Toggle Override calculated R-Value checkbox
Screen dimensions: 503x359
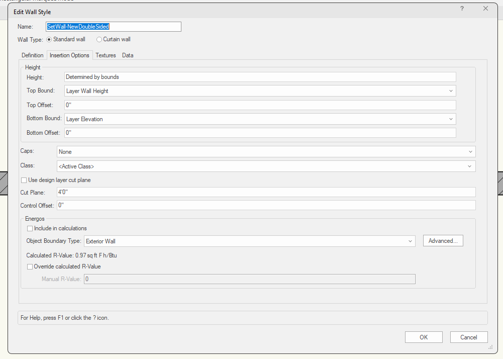pyautogui.click(x=30, y=266)
